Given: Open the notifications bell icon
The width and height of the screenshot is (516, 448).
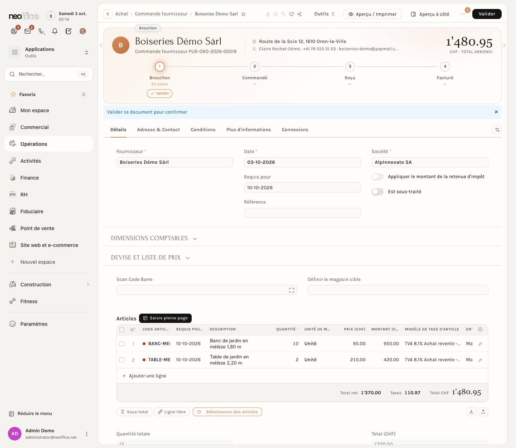Looking at the screenshot, I should click(x=55, y=31).
